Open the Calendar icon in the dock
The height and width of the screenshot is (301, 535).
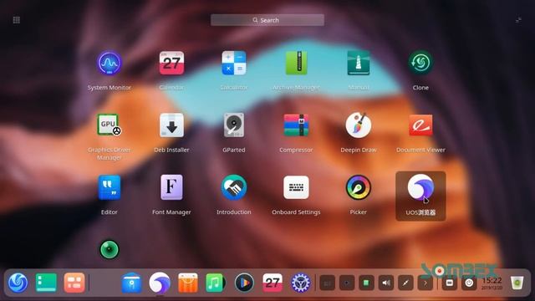click(273, 283)
